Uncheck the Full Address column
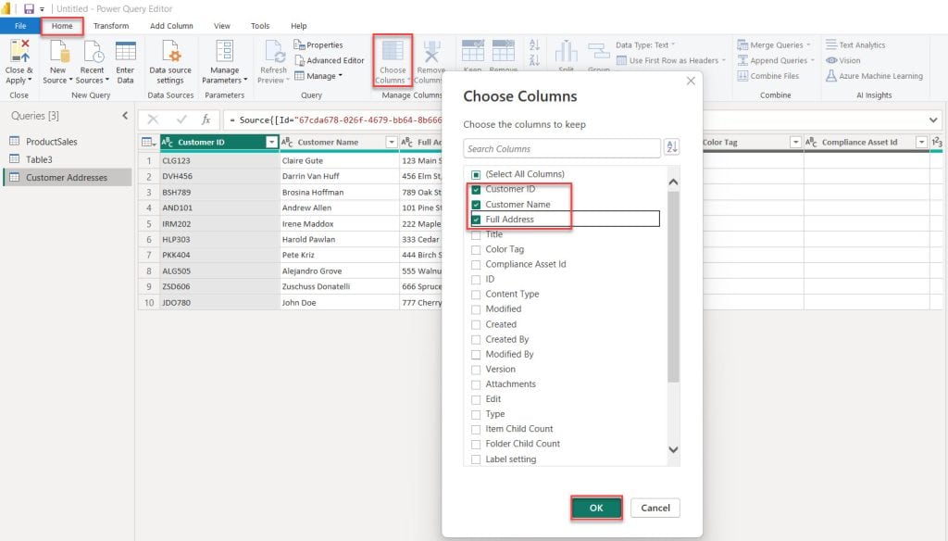The image size is (948, 541). coord(476,220)
